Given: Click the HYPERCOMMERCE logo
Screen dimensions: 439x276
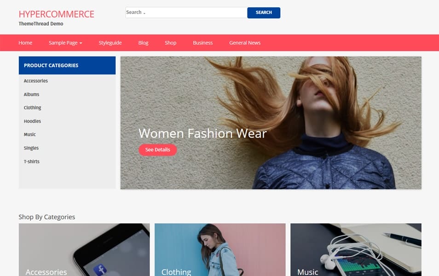Looking at the screenshot, I should [x=56, y=14].
